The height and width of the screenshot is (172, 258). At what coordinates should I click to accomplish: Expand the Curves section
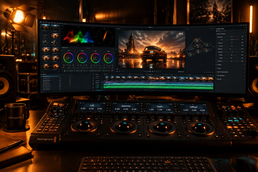tap(217, 68)
